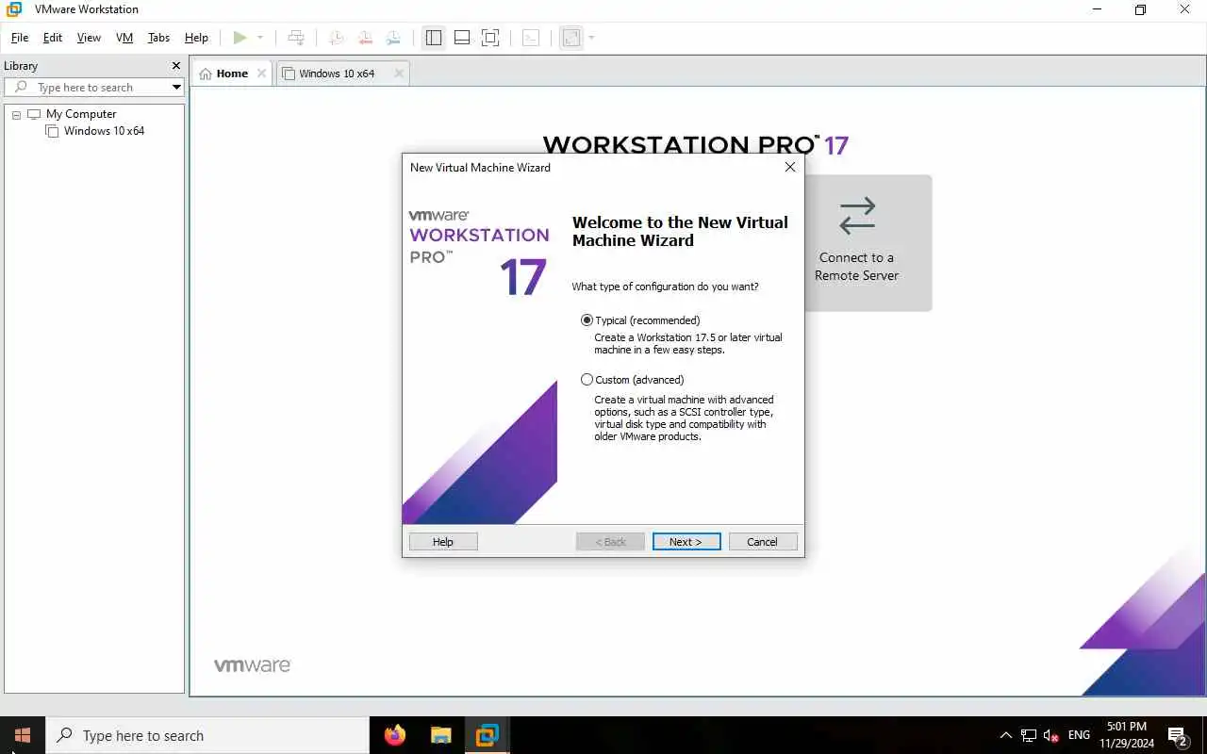The image size is (1207, 754).
Task: Click the muted volume tray icon
Action: pyautogui.click(x=1051, y=735)
